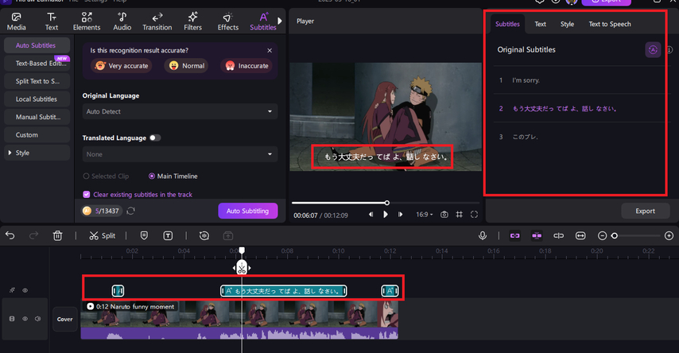The width and height of the screenshot is (679, 353).
Task: Open the Elements panel
Action: pos(87,21)
